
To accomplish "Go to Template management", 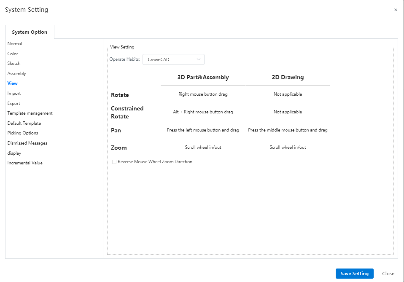I will 30,113.
